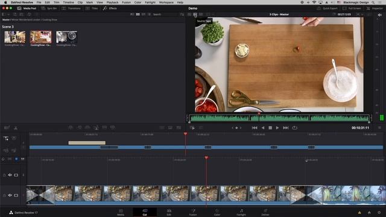
Task: Jump to next clip
Action: coord(285,128)
